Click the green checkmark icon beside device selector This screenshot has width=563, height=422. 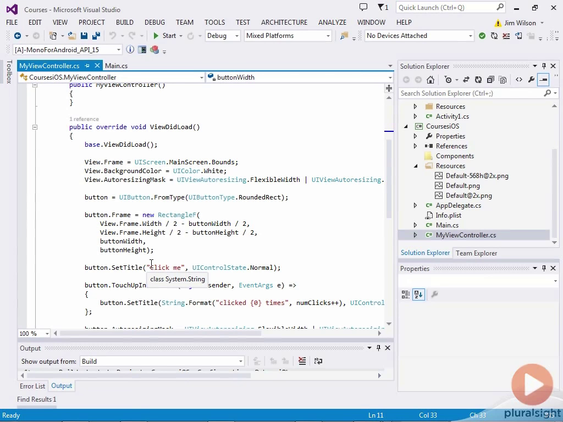coord(482,36)
